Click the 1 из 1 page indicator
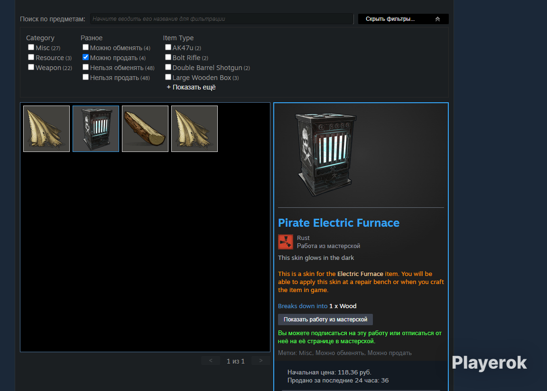The width and height of the screenshot is (547, 391). point(236,361)
